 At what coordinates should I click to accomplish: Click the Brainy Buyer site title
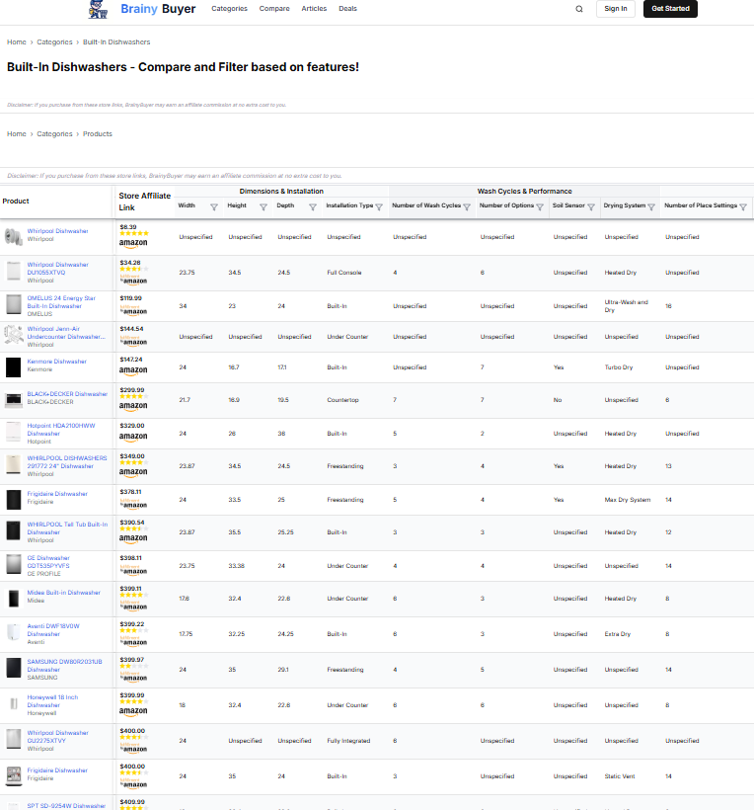[x=158, y=9]
